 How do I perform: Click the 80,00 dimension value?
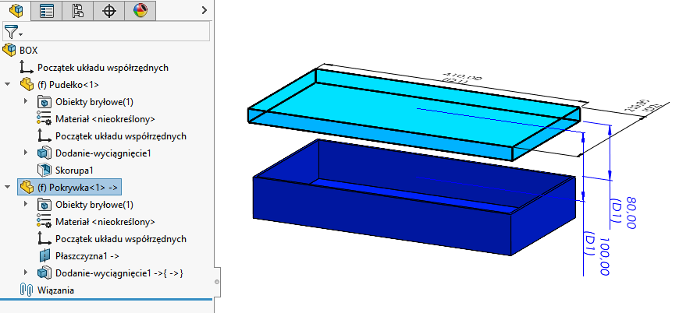631,212
